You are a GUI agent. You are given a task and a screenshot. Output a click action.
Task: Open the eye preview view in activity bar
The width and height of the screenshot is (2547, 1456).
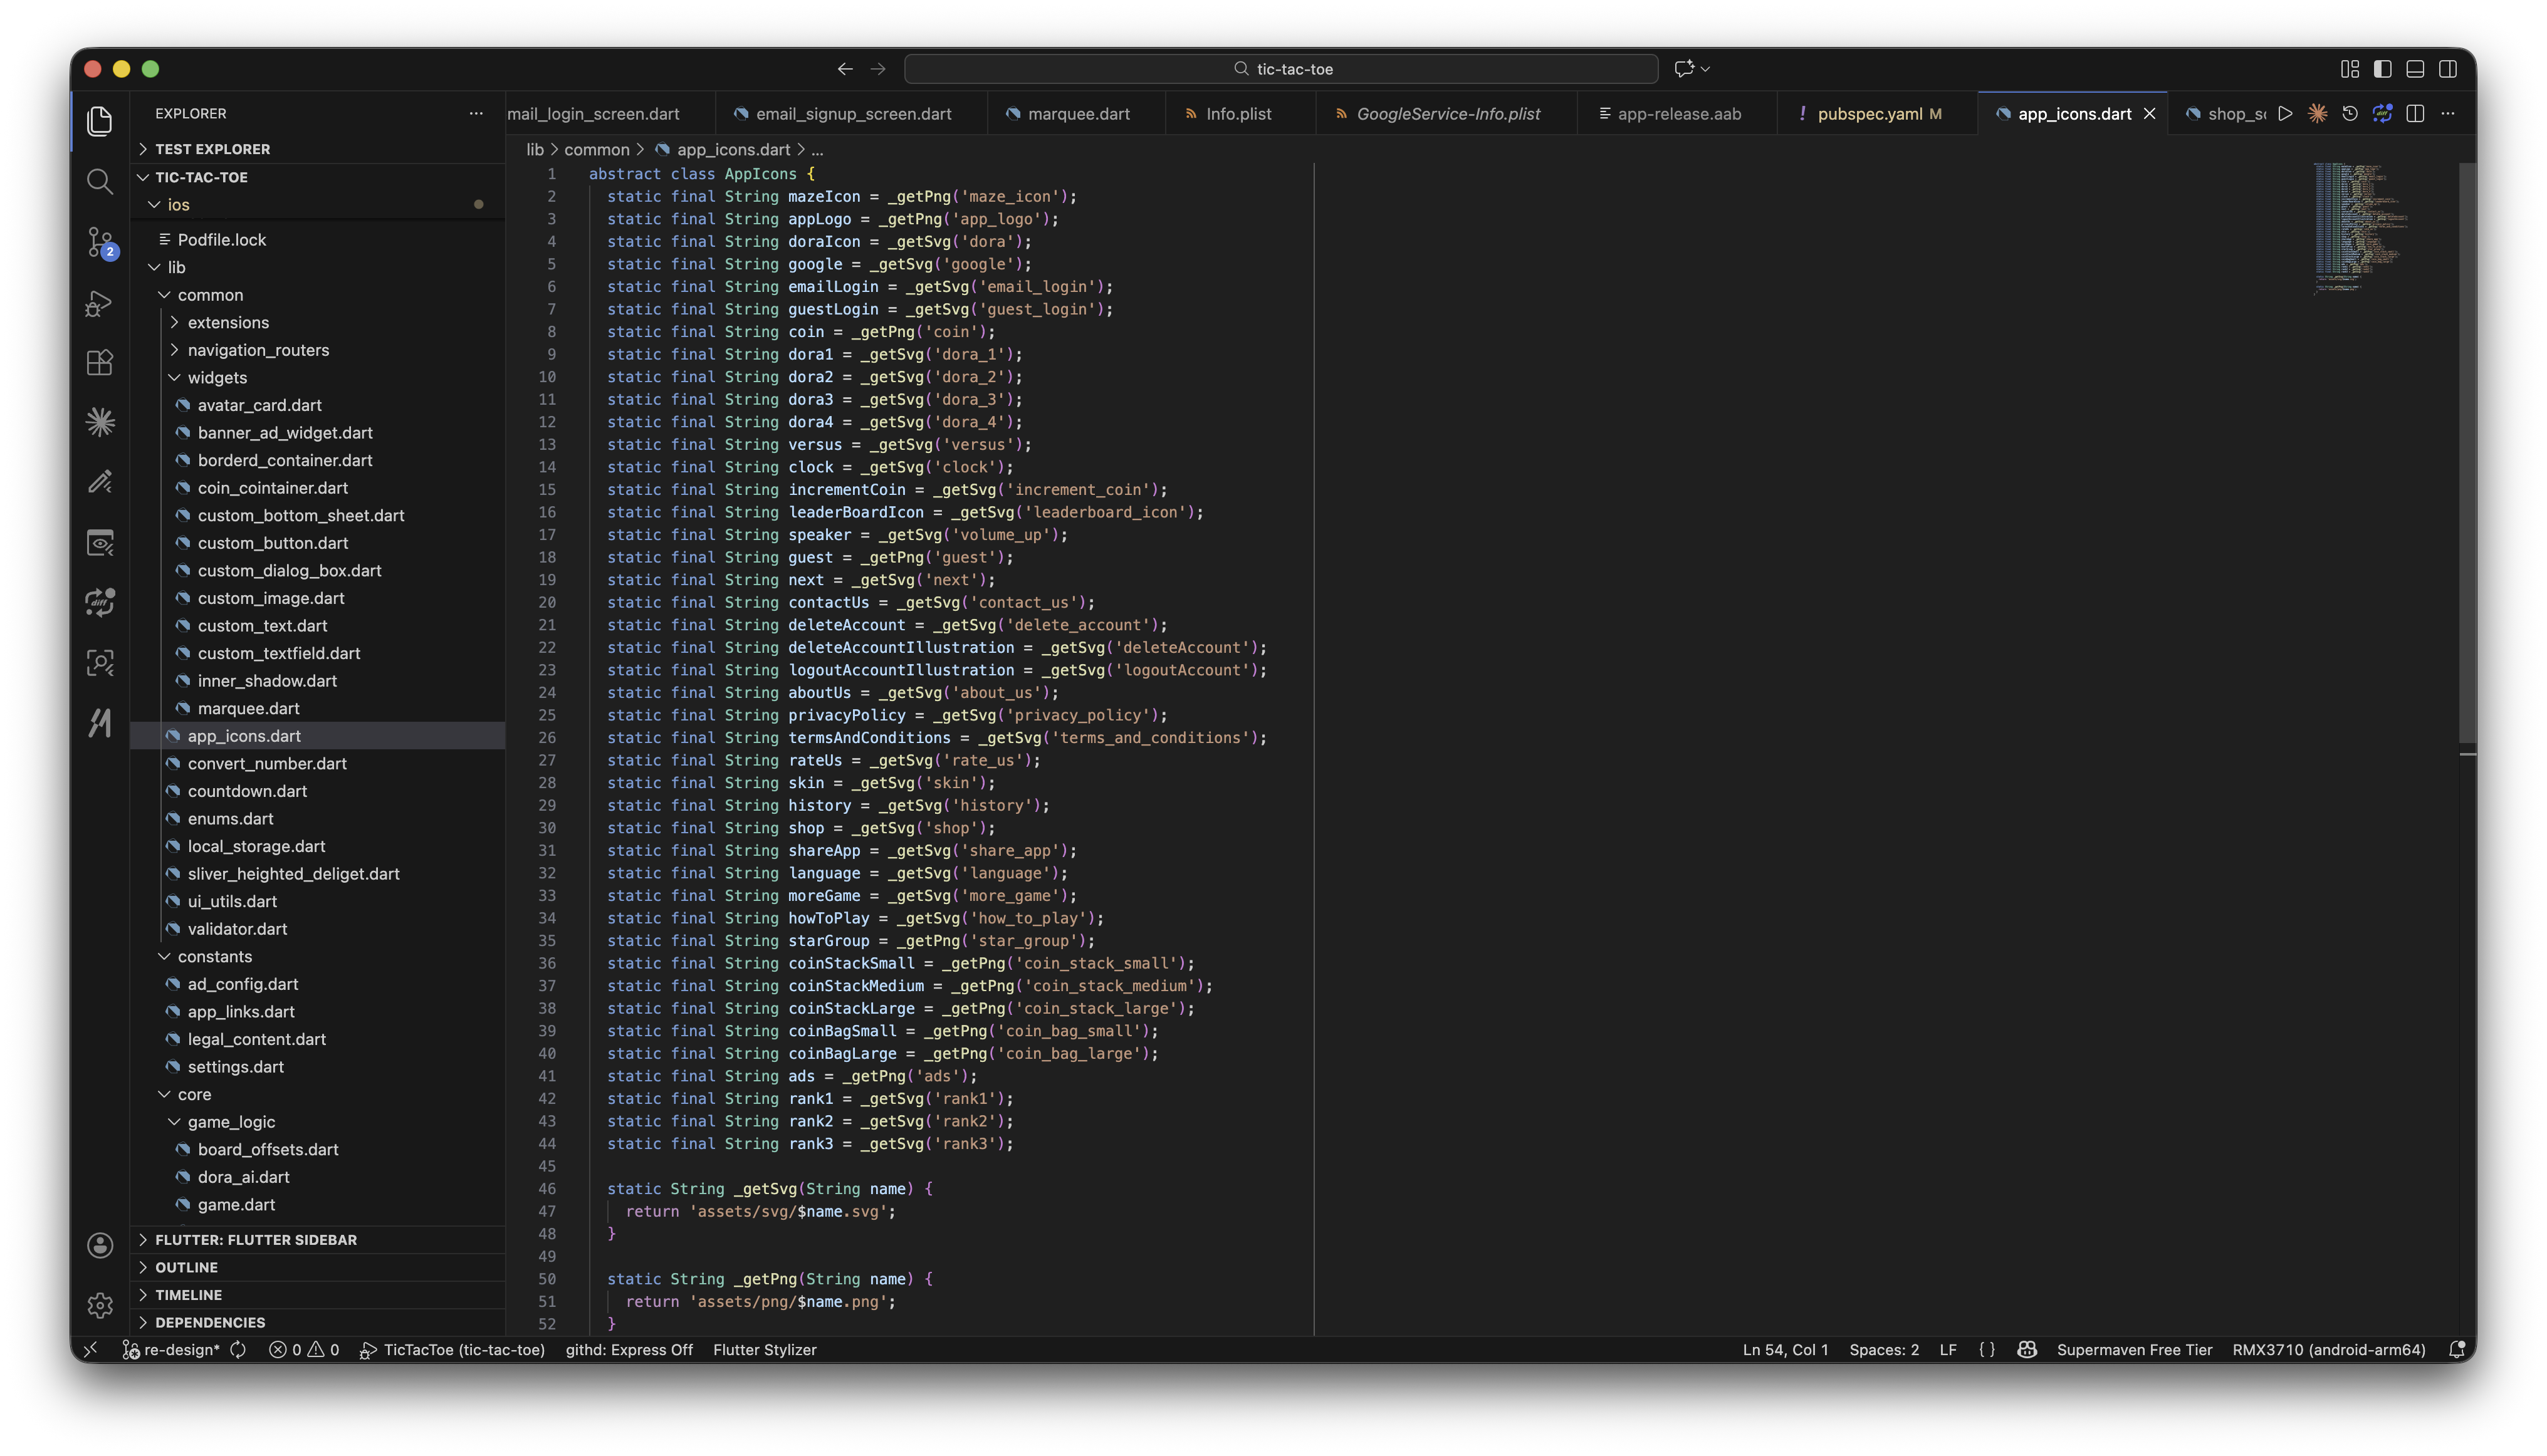(99, 542)
